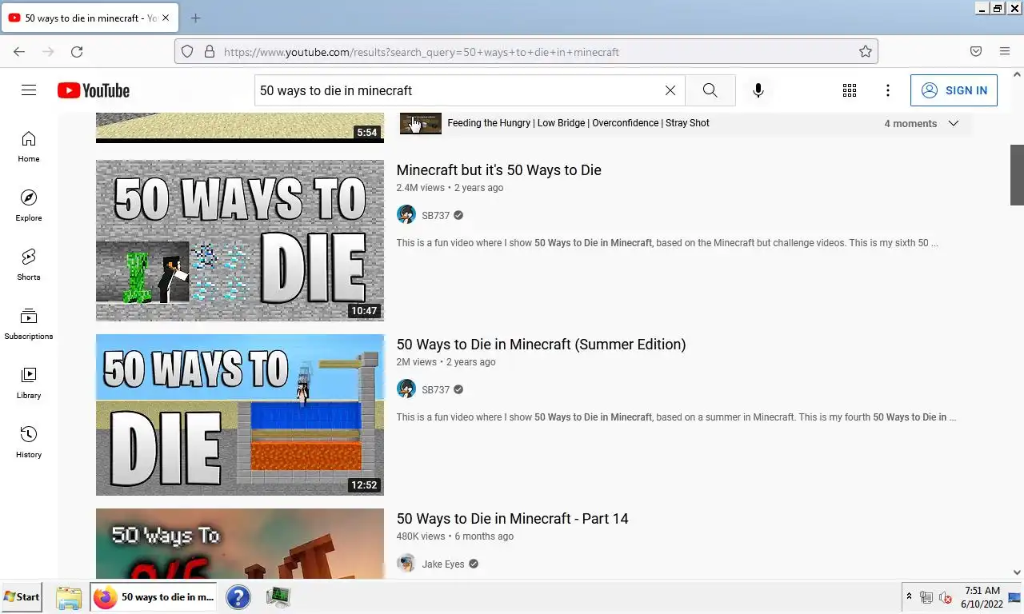1024x614 pixels.
Task: Open the Part 14 video thumbnail
Action: tap(240, 544)
